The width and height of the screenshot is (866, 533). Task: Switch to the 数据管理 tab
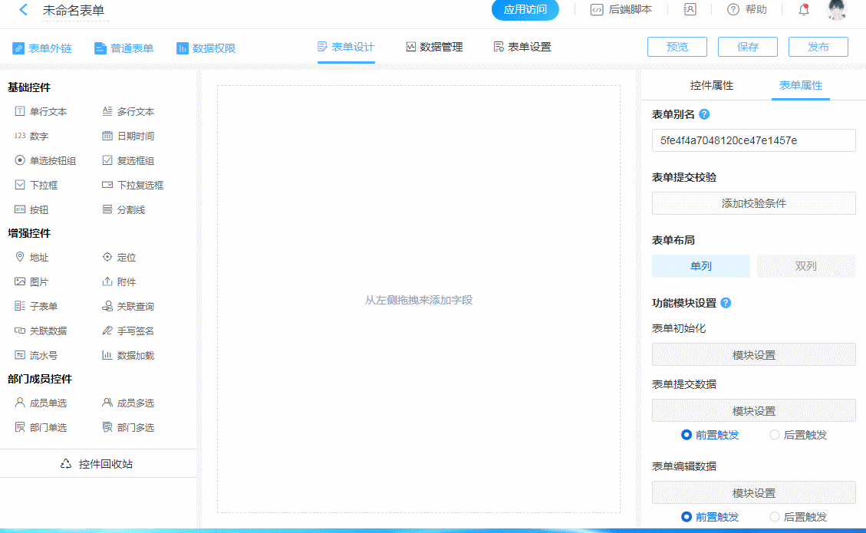click(x=434, y=47)
